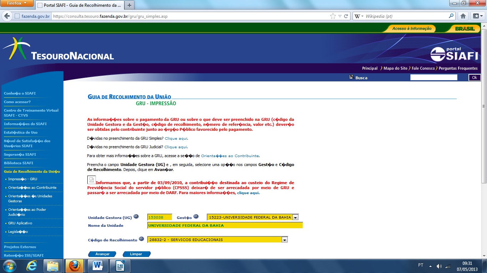Open Microsoft Word from taskbar
487x273 pixels.
click(97, 266)
